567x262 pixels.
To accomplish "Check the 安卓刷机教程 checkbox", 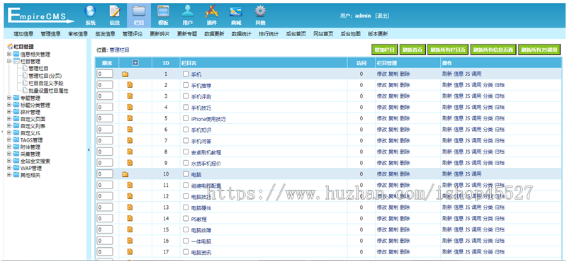I will [x=186, y=152].
